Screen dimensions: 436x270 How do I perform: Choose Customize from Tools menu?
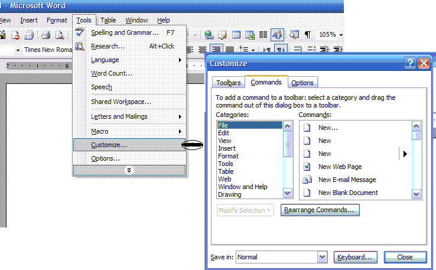coord(129,145)
